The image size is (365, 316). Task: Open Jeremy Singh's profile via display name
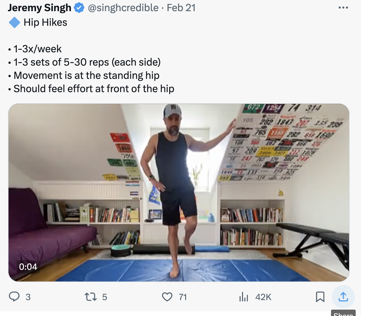pos(40,8)
